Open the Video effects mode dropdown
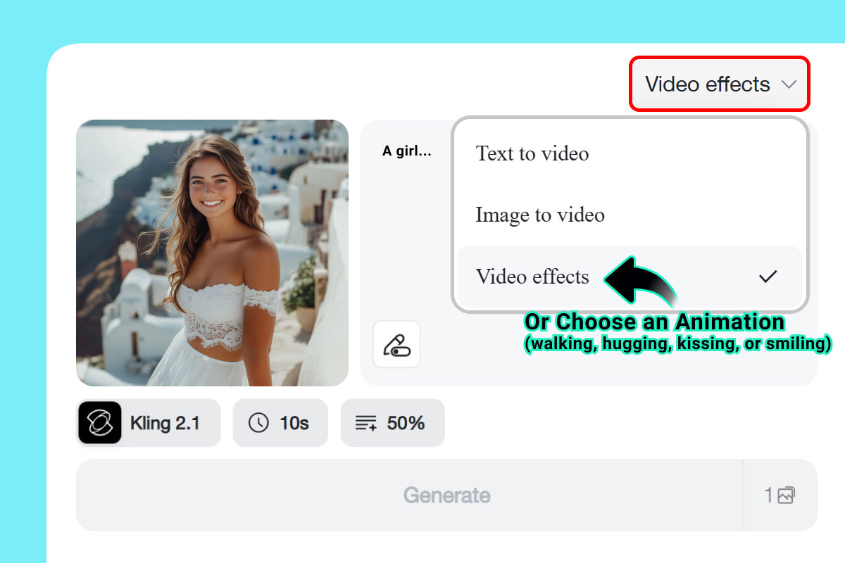The width and height of the screenshot is (845, 563). click(718, 84)
